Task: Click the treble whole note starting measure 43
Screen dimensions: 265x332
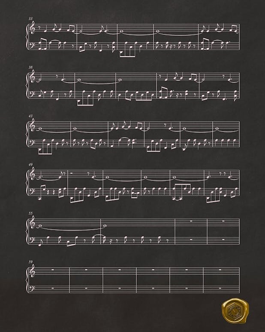Action: [40, 128]
